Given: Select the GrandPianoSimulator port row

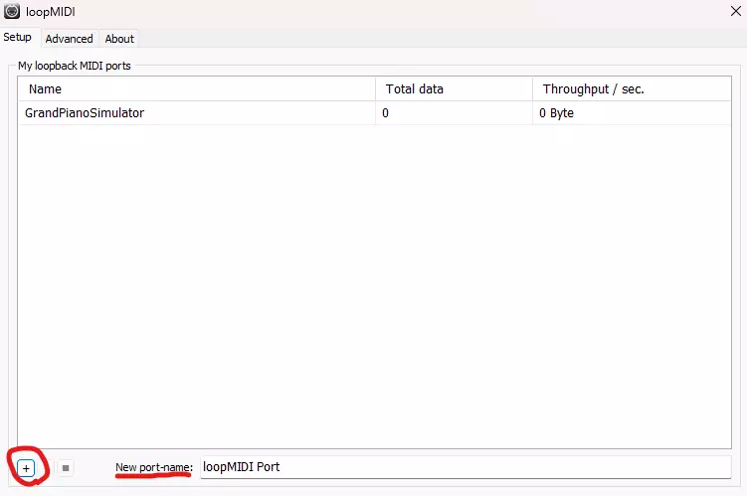Looking at the screenshot, I should [374, 113].
